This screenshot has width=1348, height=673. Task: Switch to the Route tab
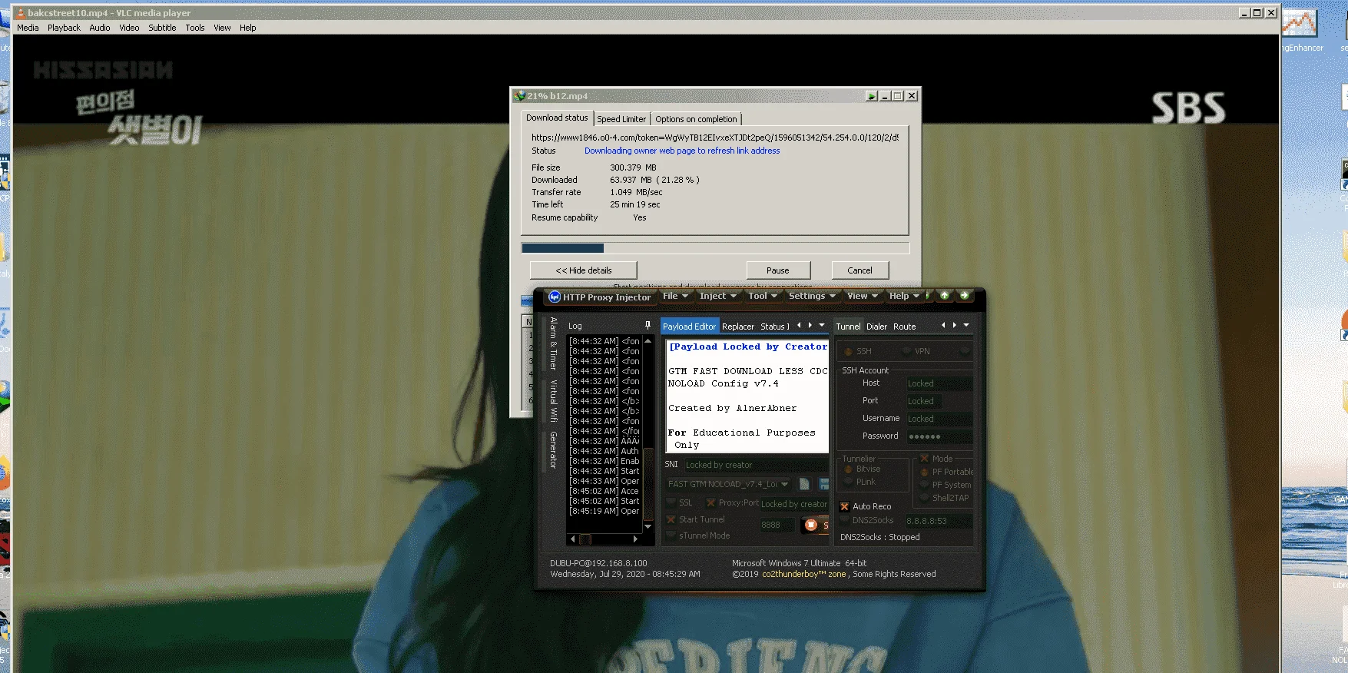[904, 327]
